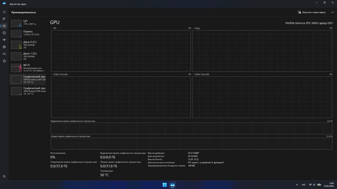Open Task Manager settings gear
337x189 pixels.
pyautogui.click(x=4, y=176)
